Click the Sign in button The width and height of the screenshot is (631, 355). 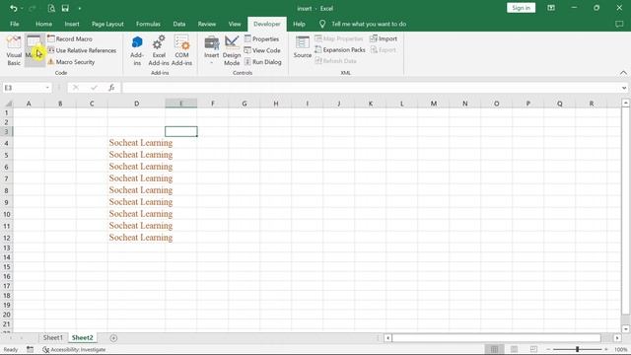(521, 8)
